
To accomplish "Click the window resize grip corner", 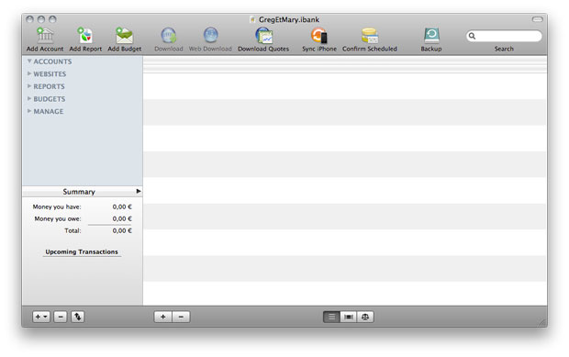I will [542, 322].
